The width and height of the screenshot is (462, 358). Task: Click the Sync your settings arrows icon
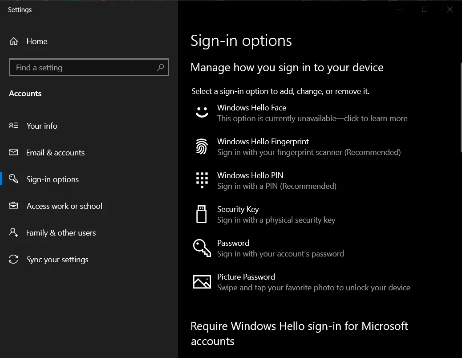[13, 260]
